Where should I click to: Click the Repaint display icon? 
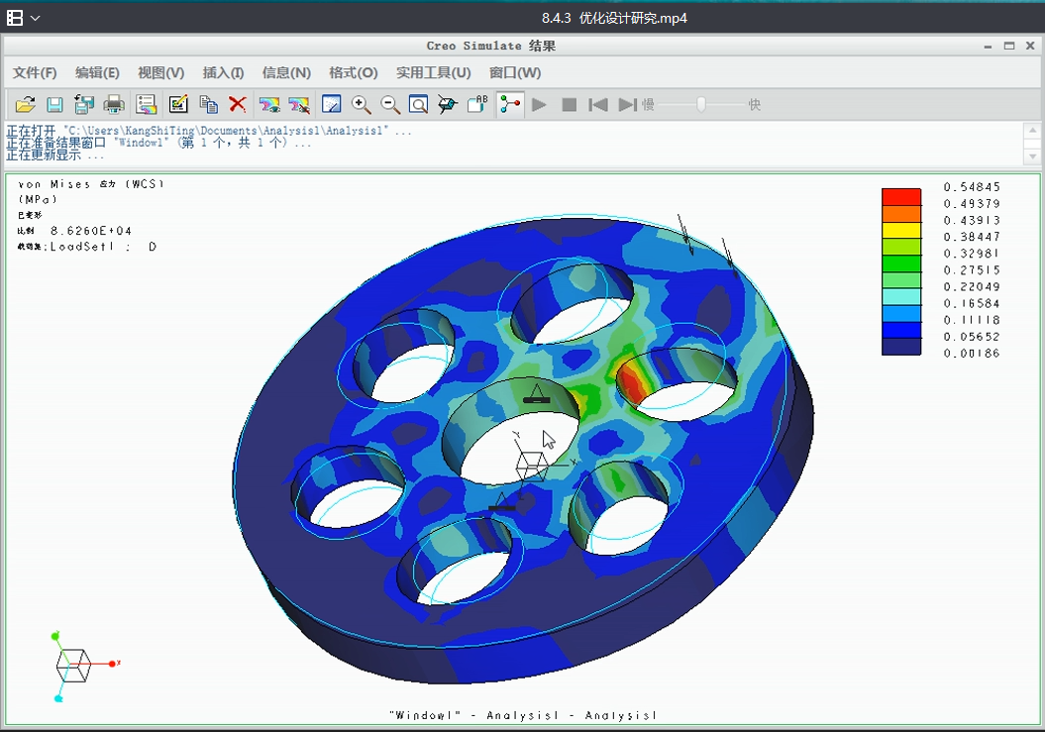tap(331, 105)
